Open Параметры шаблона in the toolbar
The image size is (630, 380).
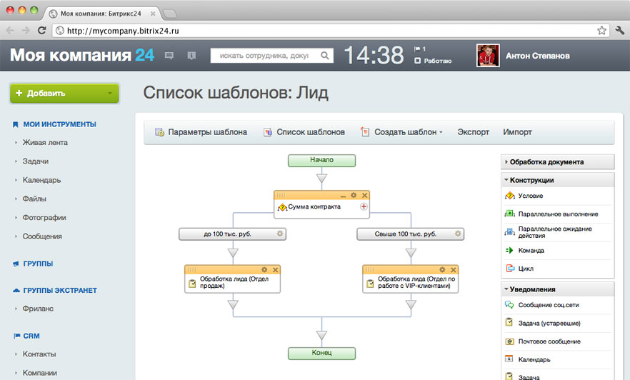point(201,131)
